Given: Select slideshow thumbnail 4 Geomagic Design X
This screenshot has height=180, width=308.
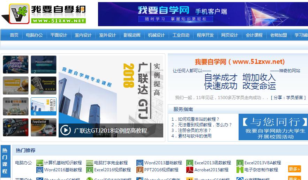Looking at the screenshot, I should click(44, 85).
